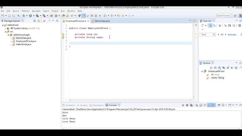242x136 pixels.
Task: Open the Project menu
Action: pyautogui.click(x=55, y=11)
